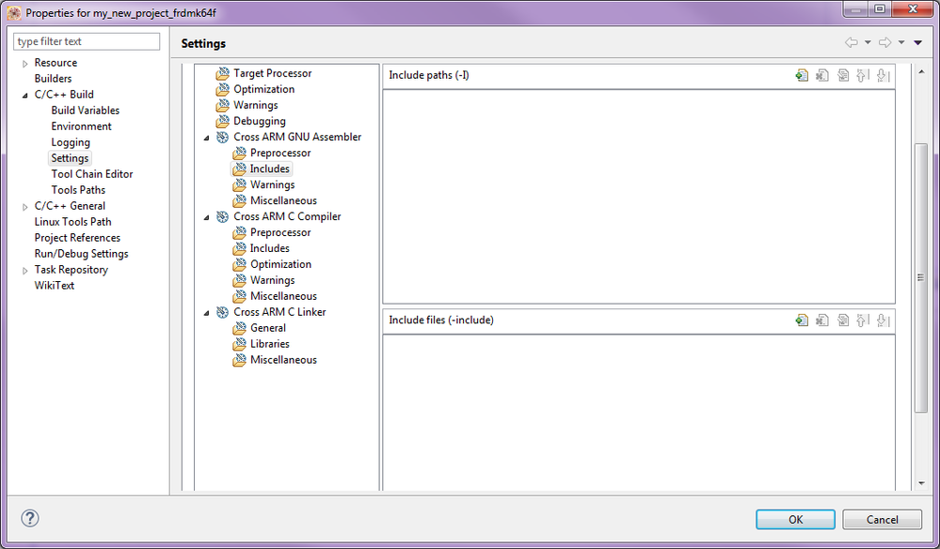Click the Cross ARM C Linker tool icon
The height and width of the screenshot is (549, 940).
(x=222, y=312)
